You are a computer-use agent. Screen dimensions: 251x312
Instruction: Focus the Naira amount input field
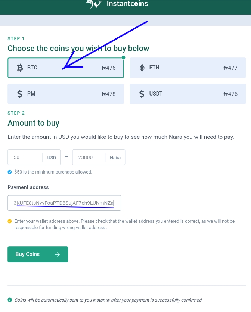[x=89, y=157]
